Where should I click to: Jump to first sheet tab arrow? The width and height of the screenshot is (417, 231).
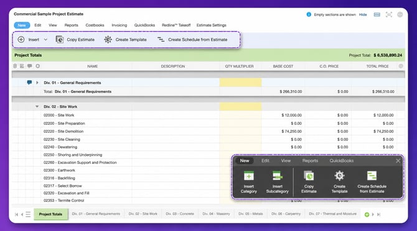point(16,214)
